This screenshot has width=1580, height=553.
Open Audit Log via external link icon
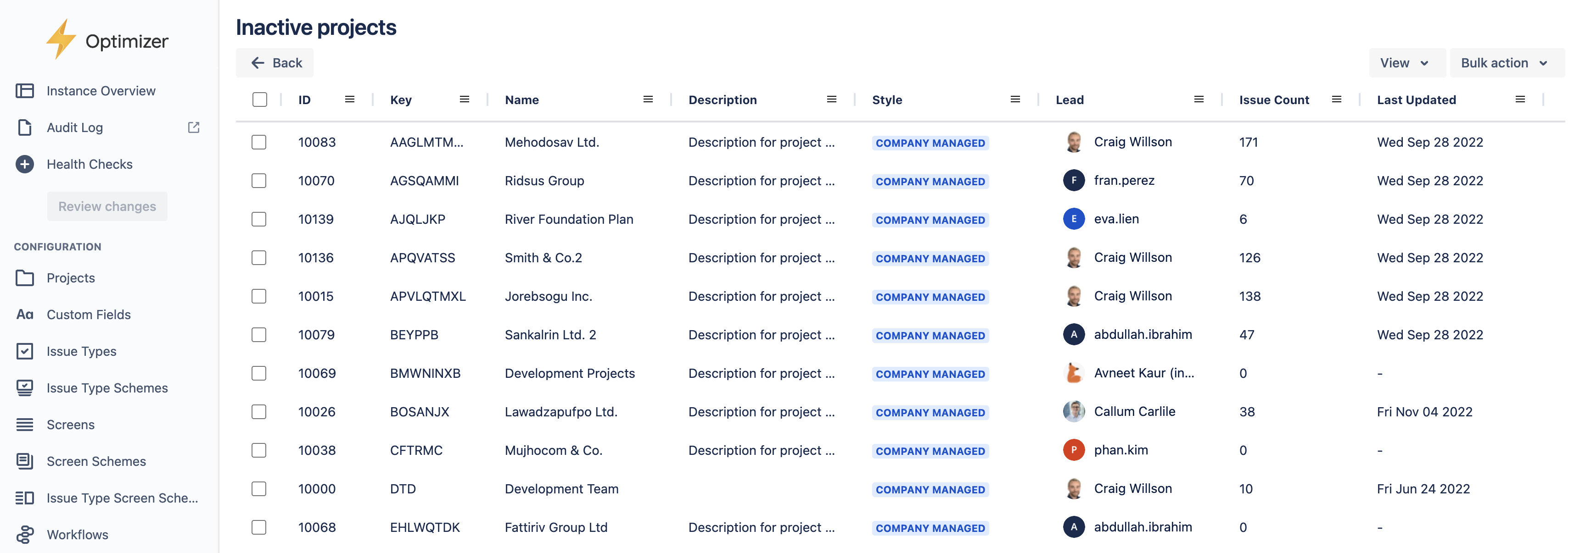tap(193, 127)
